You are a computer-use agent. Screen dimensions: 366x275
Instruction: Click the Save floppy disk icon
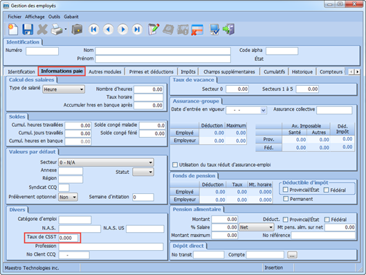[x=28, y=29]
